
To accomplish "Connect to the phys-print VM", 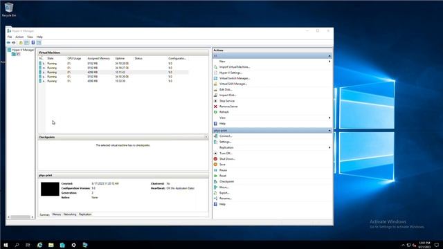I will click(x=226, y=136).
